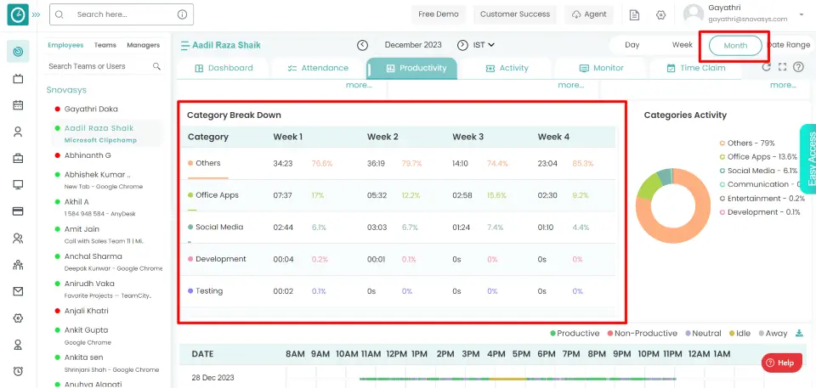Click the first 'more...' link
The width and height of the screenshot is (816, 388).
tap(359, 85)
